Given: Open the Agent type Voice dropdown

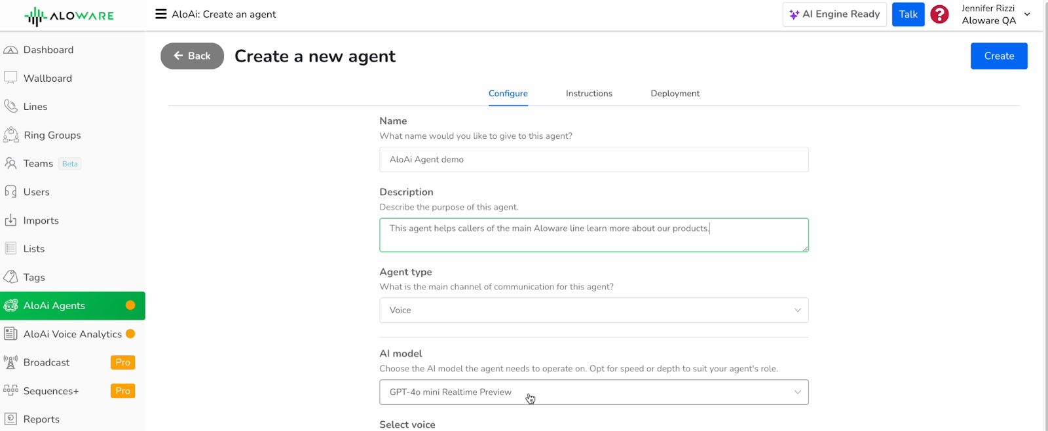Looking at the screenshot, I should pos(594,310).
